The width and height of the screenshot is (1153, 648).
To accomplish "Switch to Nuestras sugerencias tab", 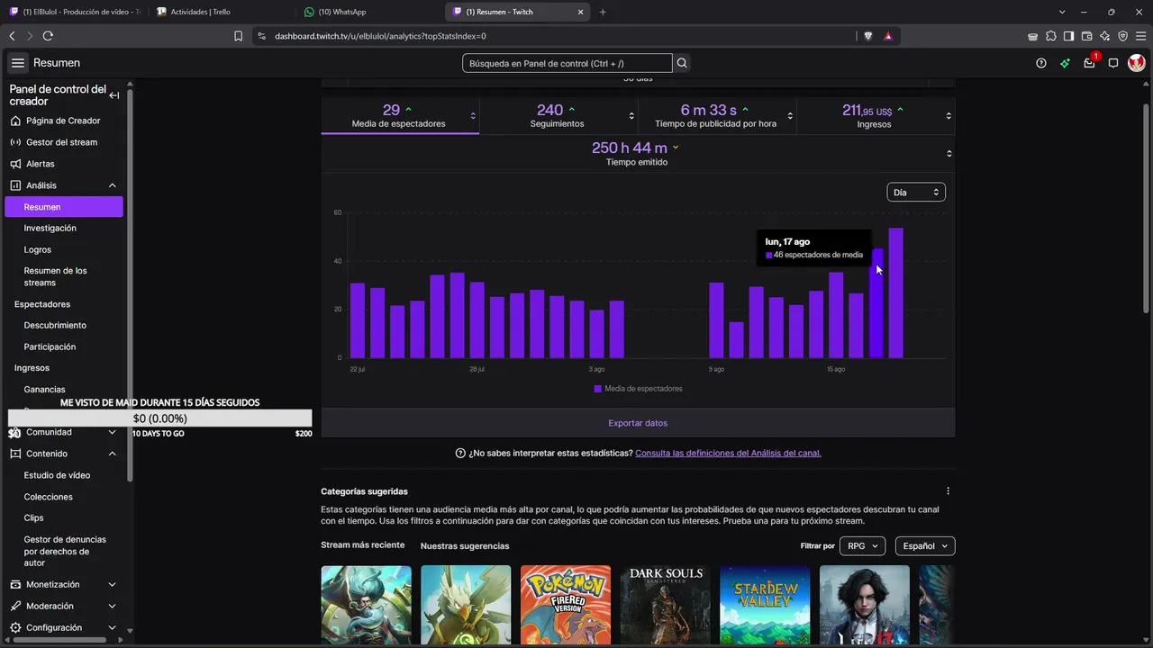I will 465,546.
